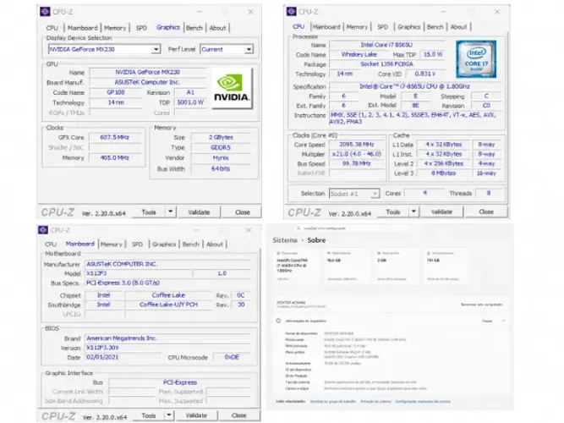Click Tools button in Mainboard window
Screen dimensions: 564x423
coord(149,415)
